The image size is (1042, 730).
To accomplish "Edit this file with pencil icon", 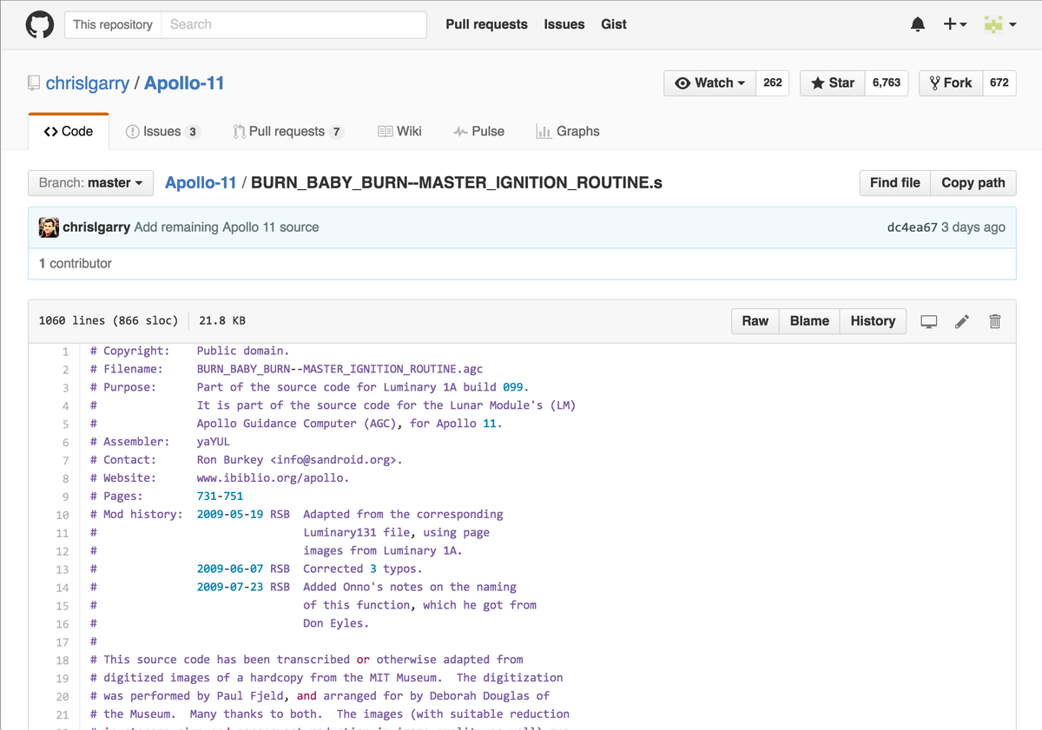I will click(962, 321).
